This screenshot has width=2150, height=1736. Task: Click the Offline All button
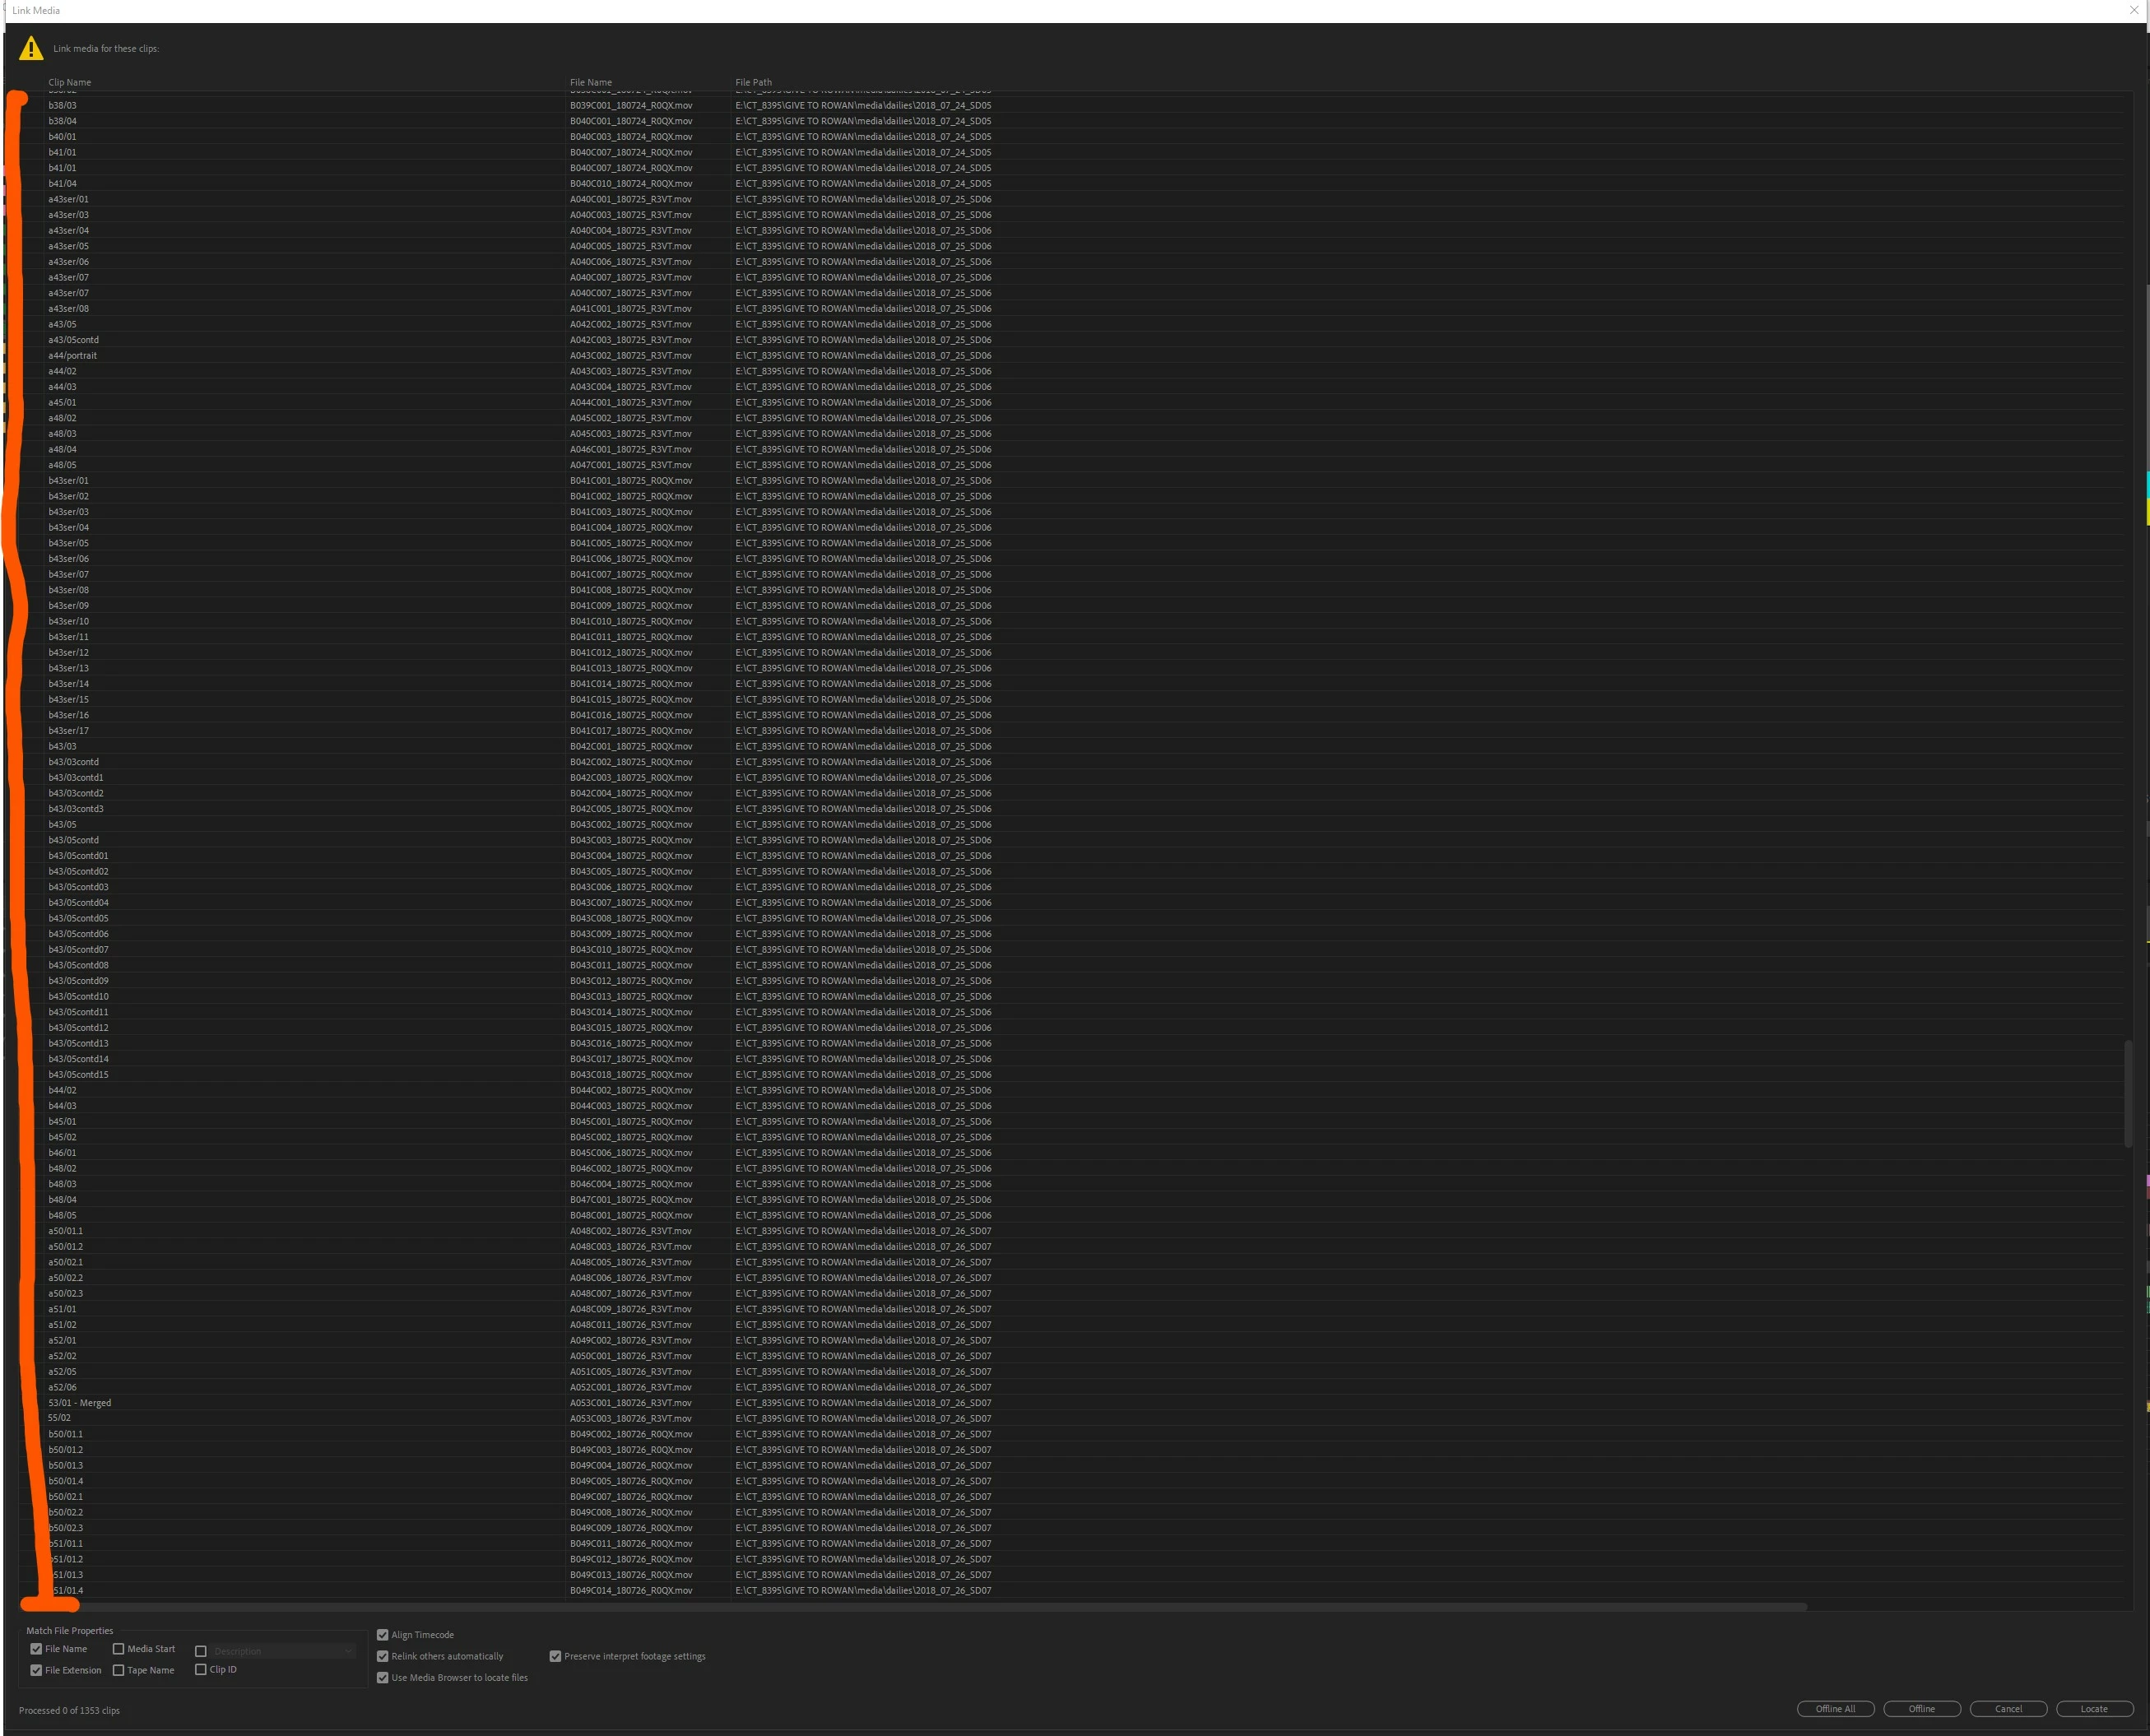click(x=1835, y=1709)
